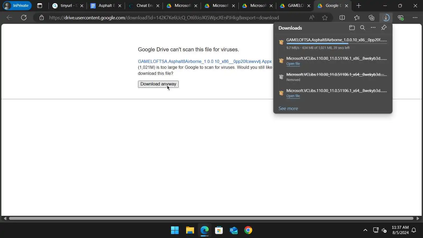Click the Downloads panel heading
Image resolution: width=423 pixels, height=238 pixels.
point(290,28)
